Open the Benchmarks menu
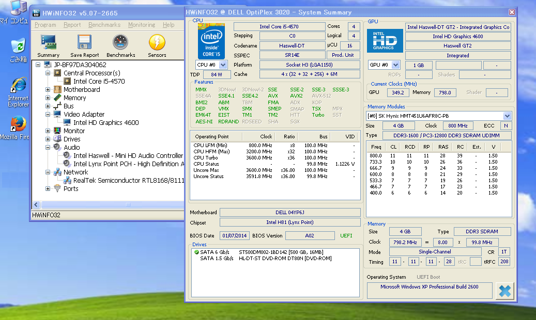The height and width of the screenshot is (320, 536). click(104, 25)
